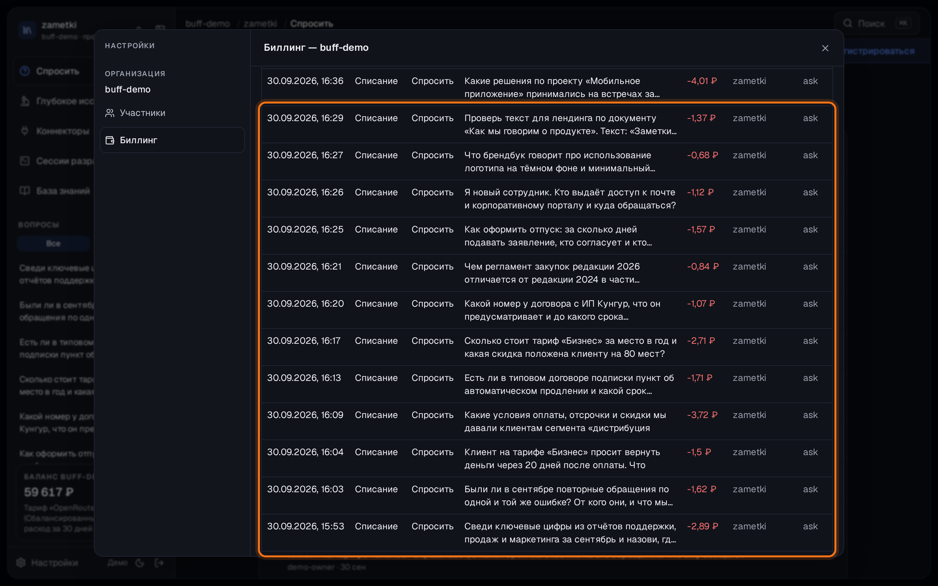Click the date 30.09.2026, 16:13
Viewport: 938px width, 586px height.
tap(304, 378)
